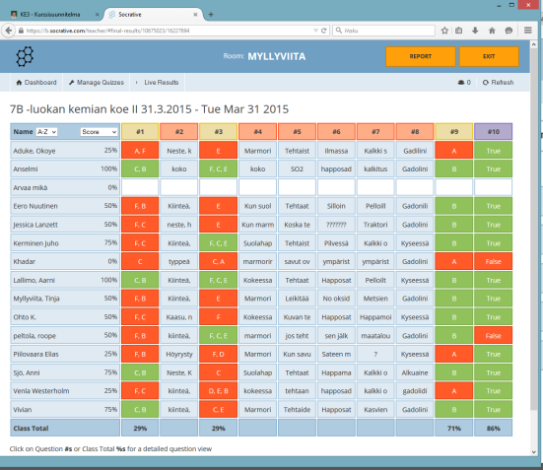
Task: Click Eero Nuutinen name cell
Action: pos(65,206)
